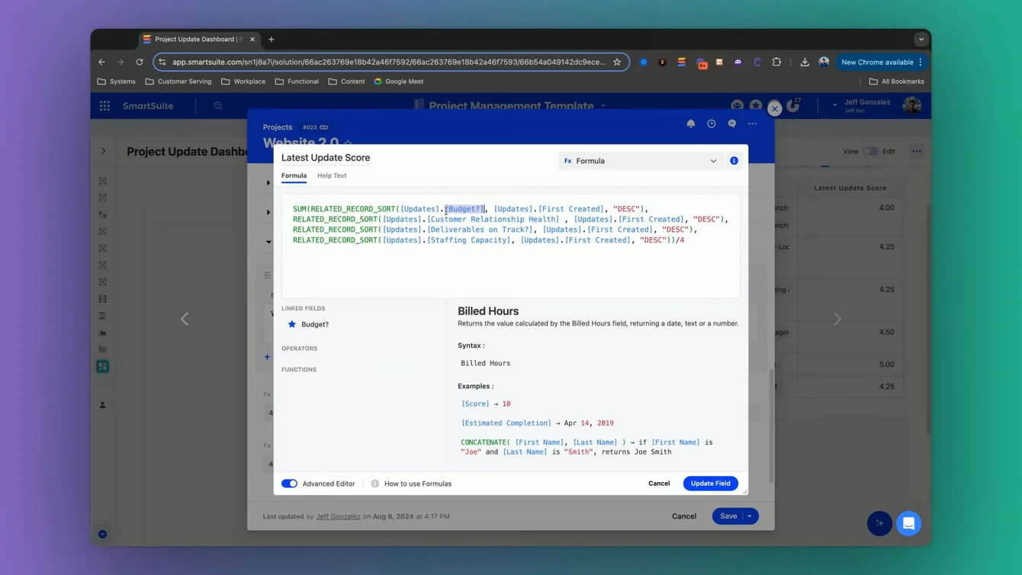Open the record's three-dot more menu
The width and height of the screenshot is (1022, 575).
point(753,124)
